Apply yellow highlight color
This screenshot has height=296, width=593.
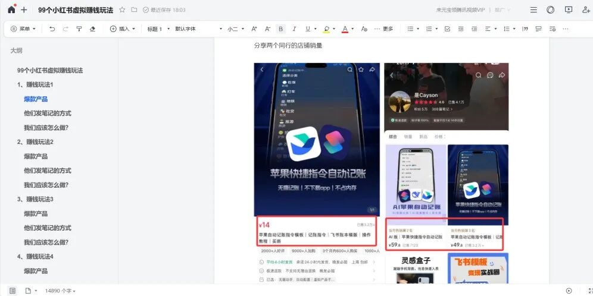point(326,29)
